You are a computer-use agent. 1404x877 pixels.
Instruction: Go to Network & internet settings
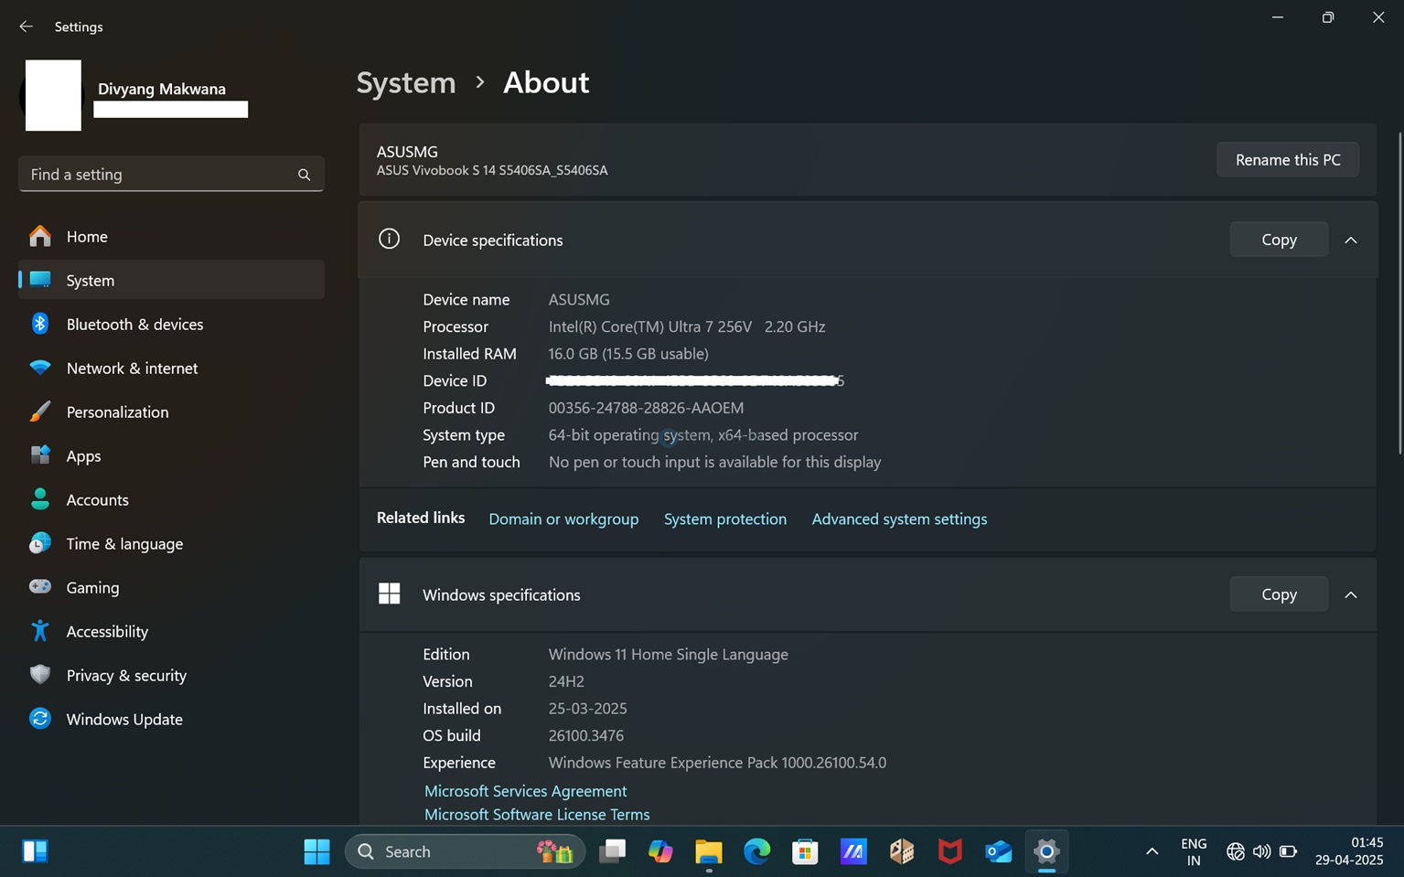(x=171, y=368)
